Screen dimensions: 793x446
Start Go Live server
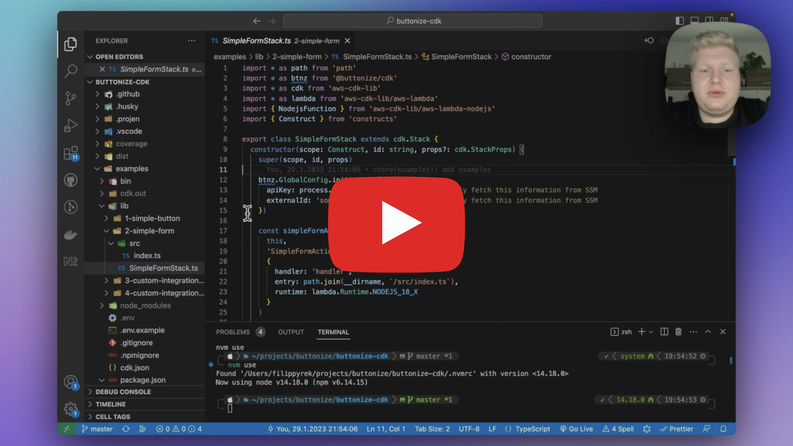click(576, 429)
